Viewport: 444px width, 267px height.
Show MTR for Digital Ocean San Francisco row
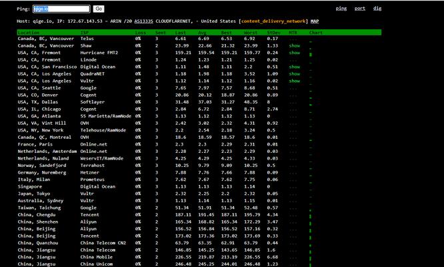tap(294, 67)
